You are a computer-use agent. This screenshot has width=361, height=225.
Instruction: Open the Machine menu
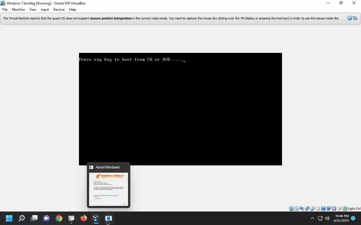pyautogui.click(x=18, y=10)
